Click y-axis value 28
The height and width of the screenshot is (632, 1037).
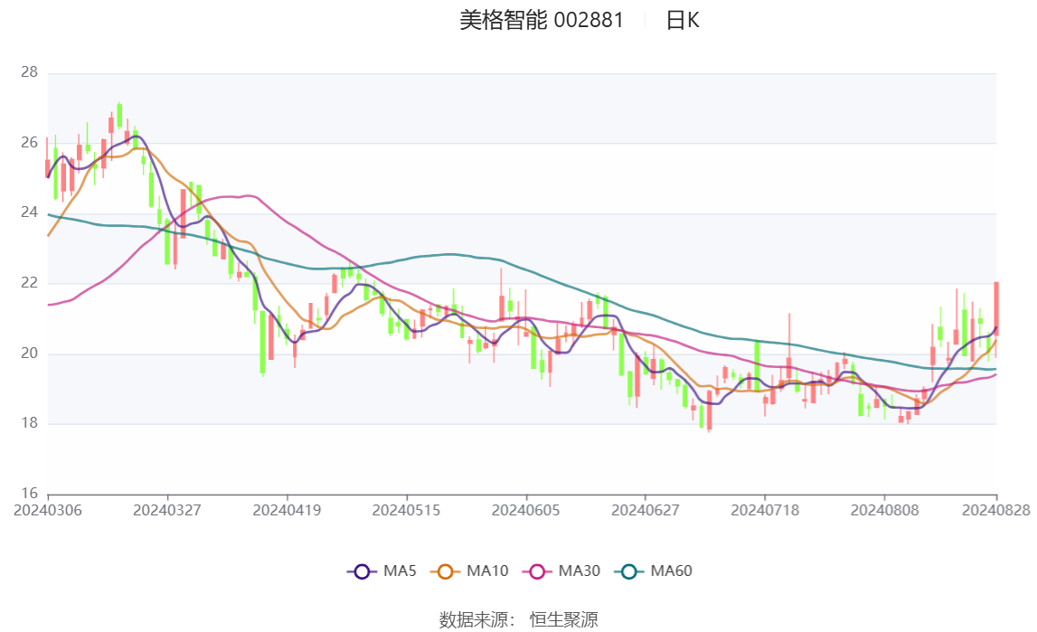(29, 72)
